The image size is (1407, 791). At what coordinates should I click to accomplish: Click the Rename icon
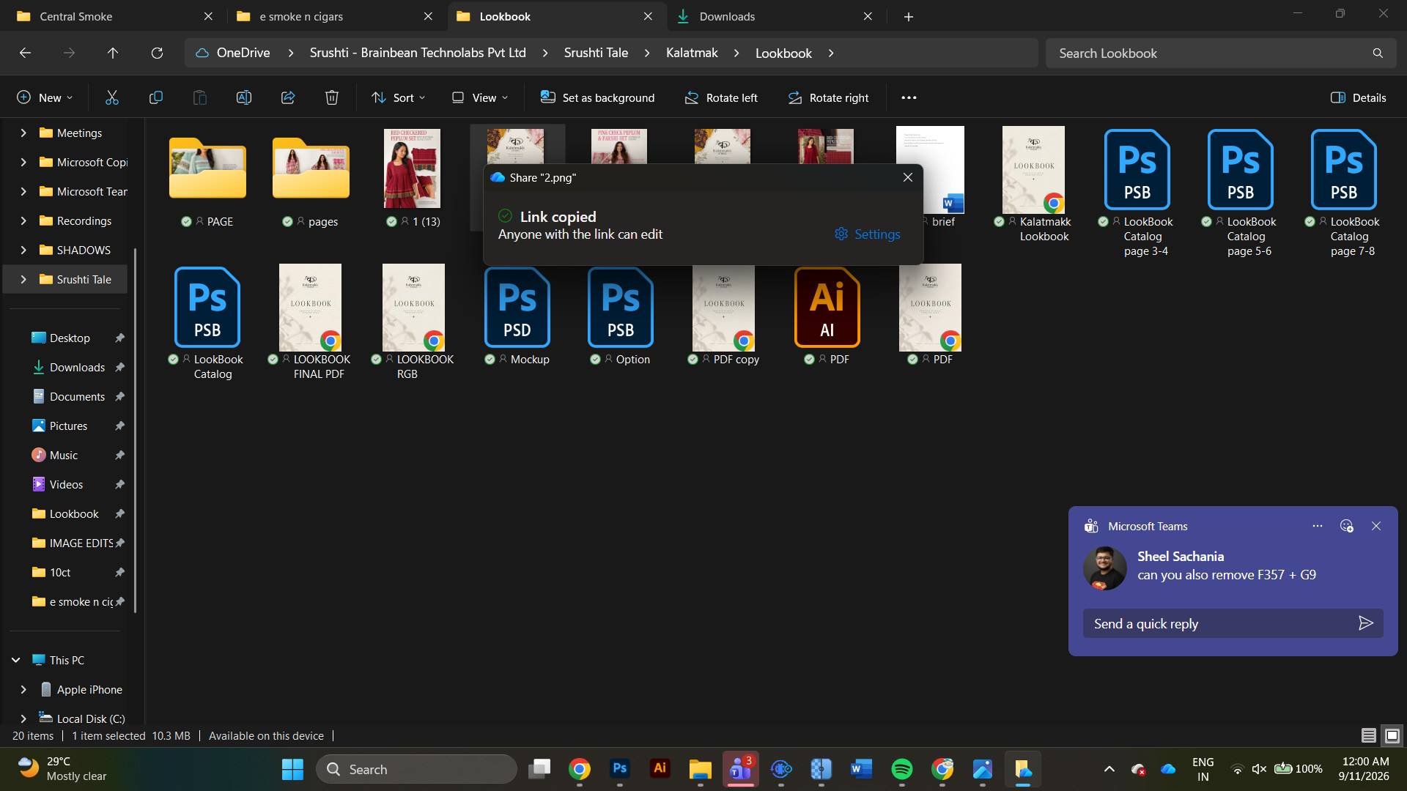point(243,97)
